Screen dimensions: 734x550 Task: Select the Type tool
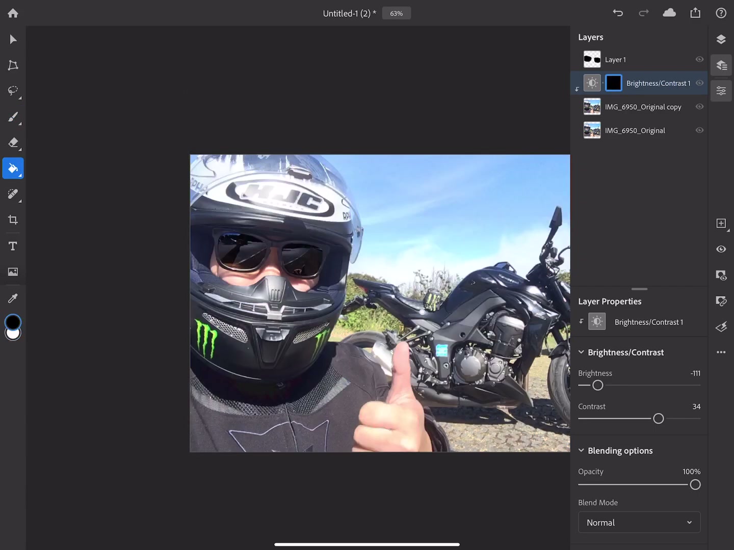point(13,246)
